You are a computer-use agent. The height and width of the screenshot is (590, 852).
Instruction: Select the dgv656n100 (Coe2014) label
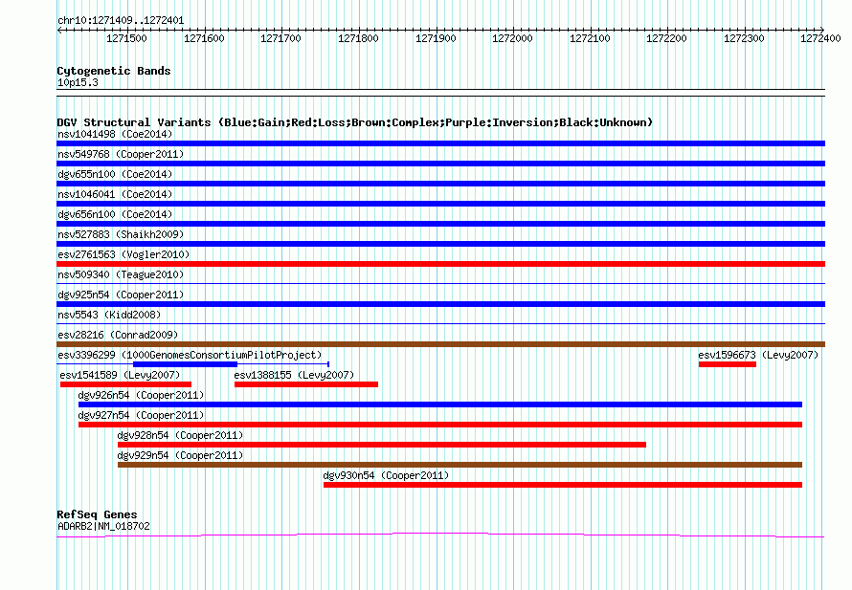pyautogui.click(x=115, y=214)
